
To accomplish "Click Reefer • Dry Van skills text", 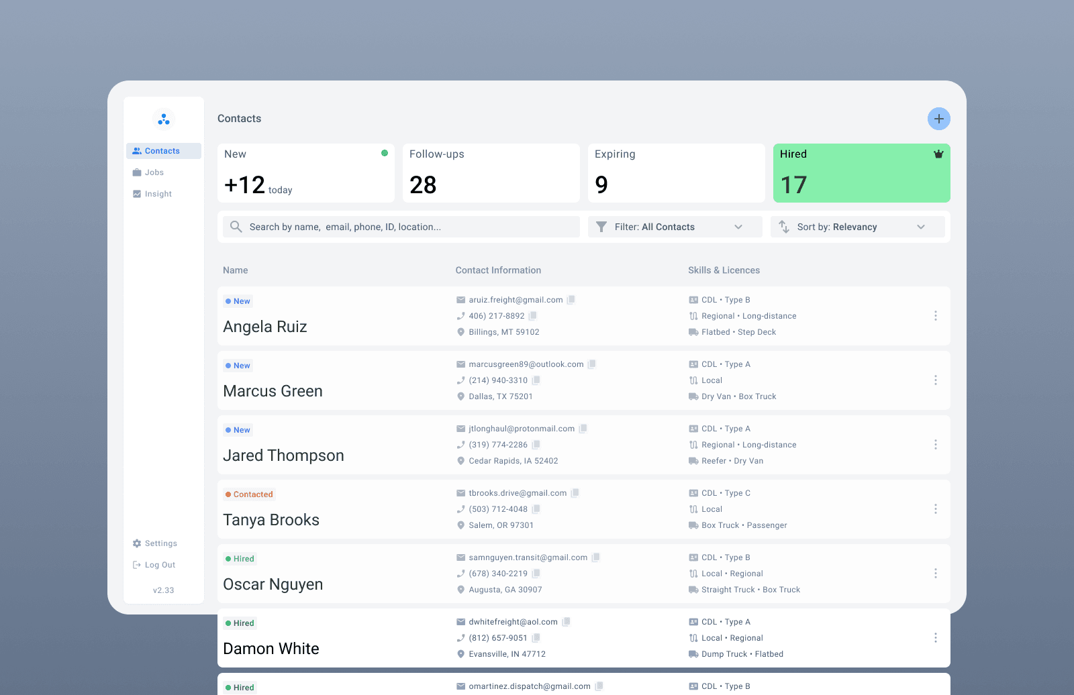I will tap(732, 461).
